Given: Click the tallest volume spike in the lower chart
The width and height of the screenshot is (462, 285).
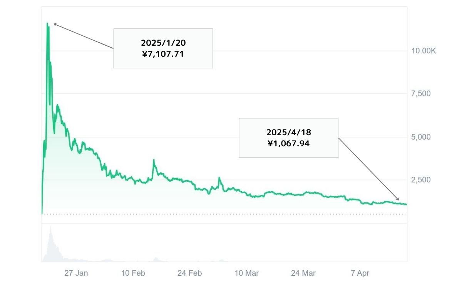Looking at the screenshot, I should (x=50, y=228).
